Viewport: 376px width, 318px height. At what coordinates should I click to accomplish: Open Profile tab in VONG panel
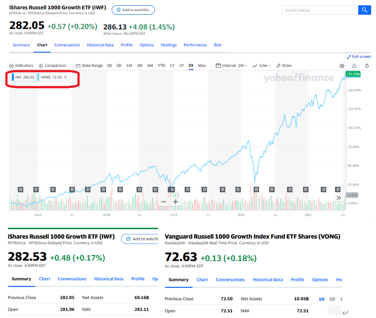click(x=297, y=280)
